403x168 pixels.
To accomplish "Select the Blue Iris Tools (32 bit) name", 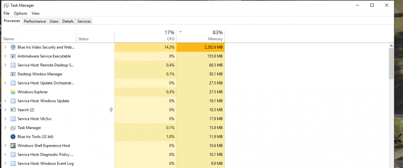I will (x=35, y=137).
